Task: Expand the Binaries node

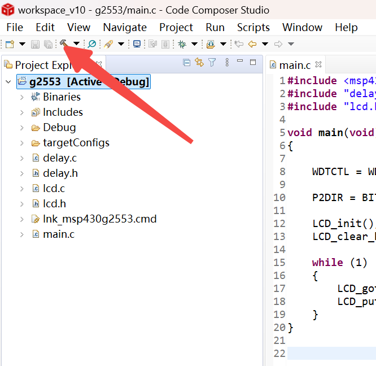Action: click(x=22, y=97)
